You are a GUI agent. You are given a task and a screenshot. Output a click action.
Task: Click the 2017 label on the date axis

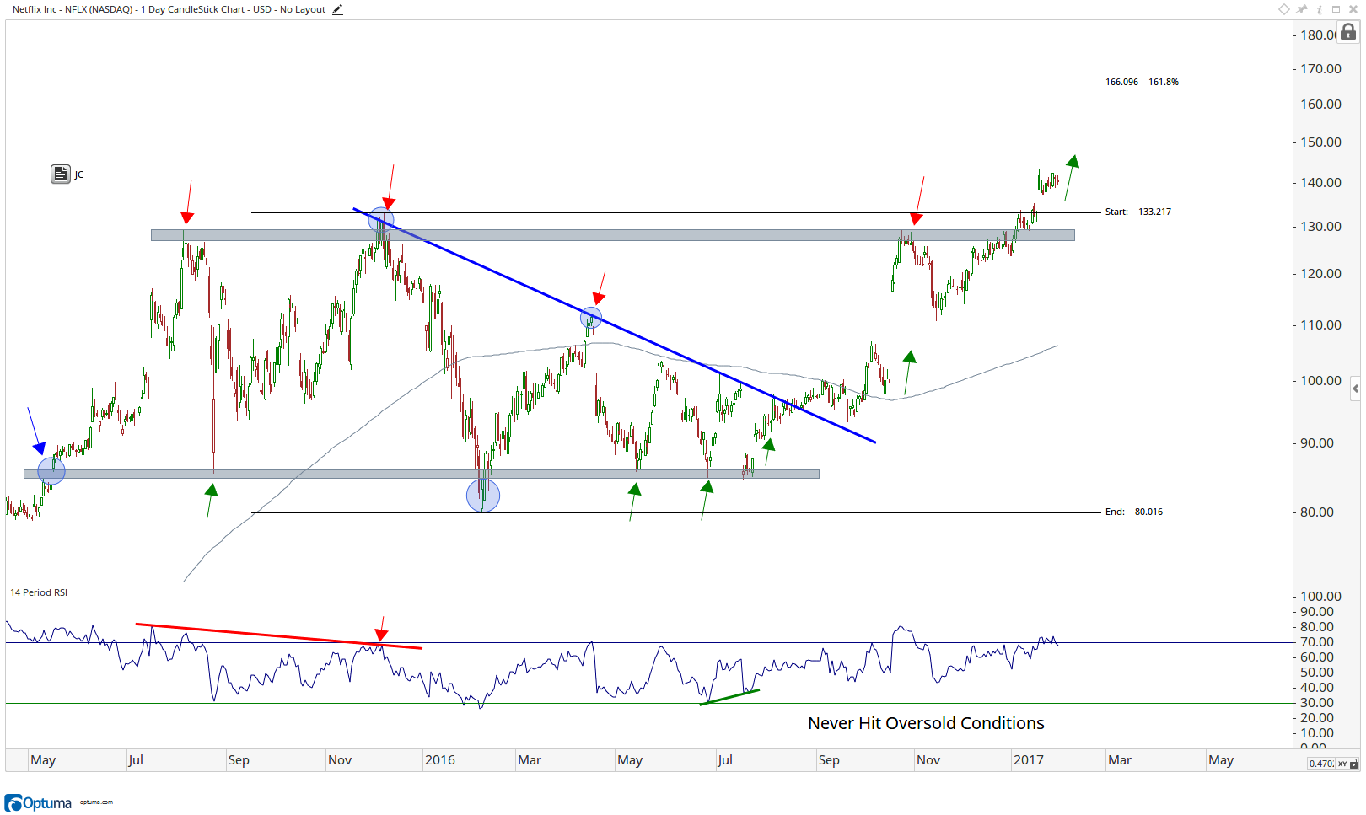coord(1029,760)
